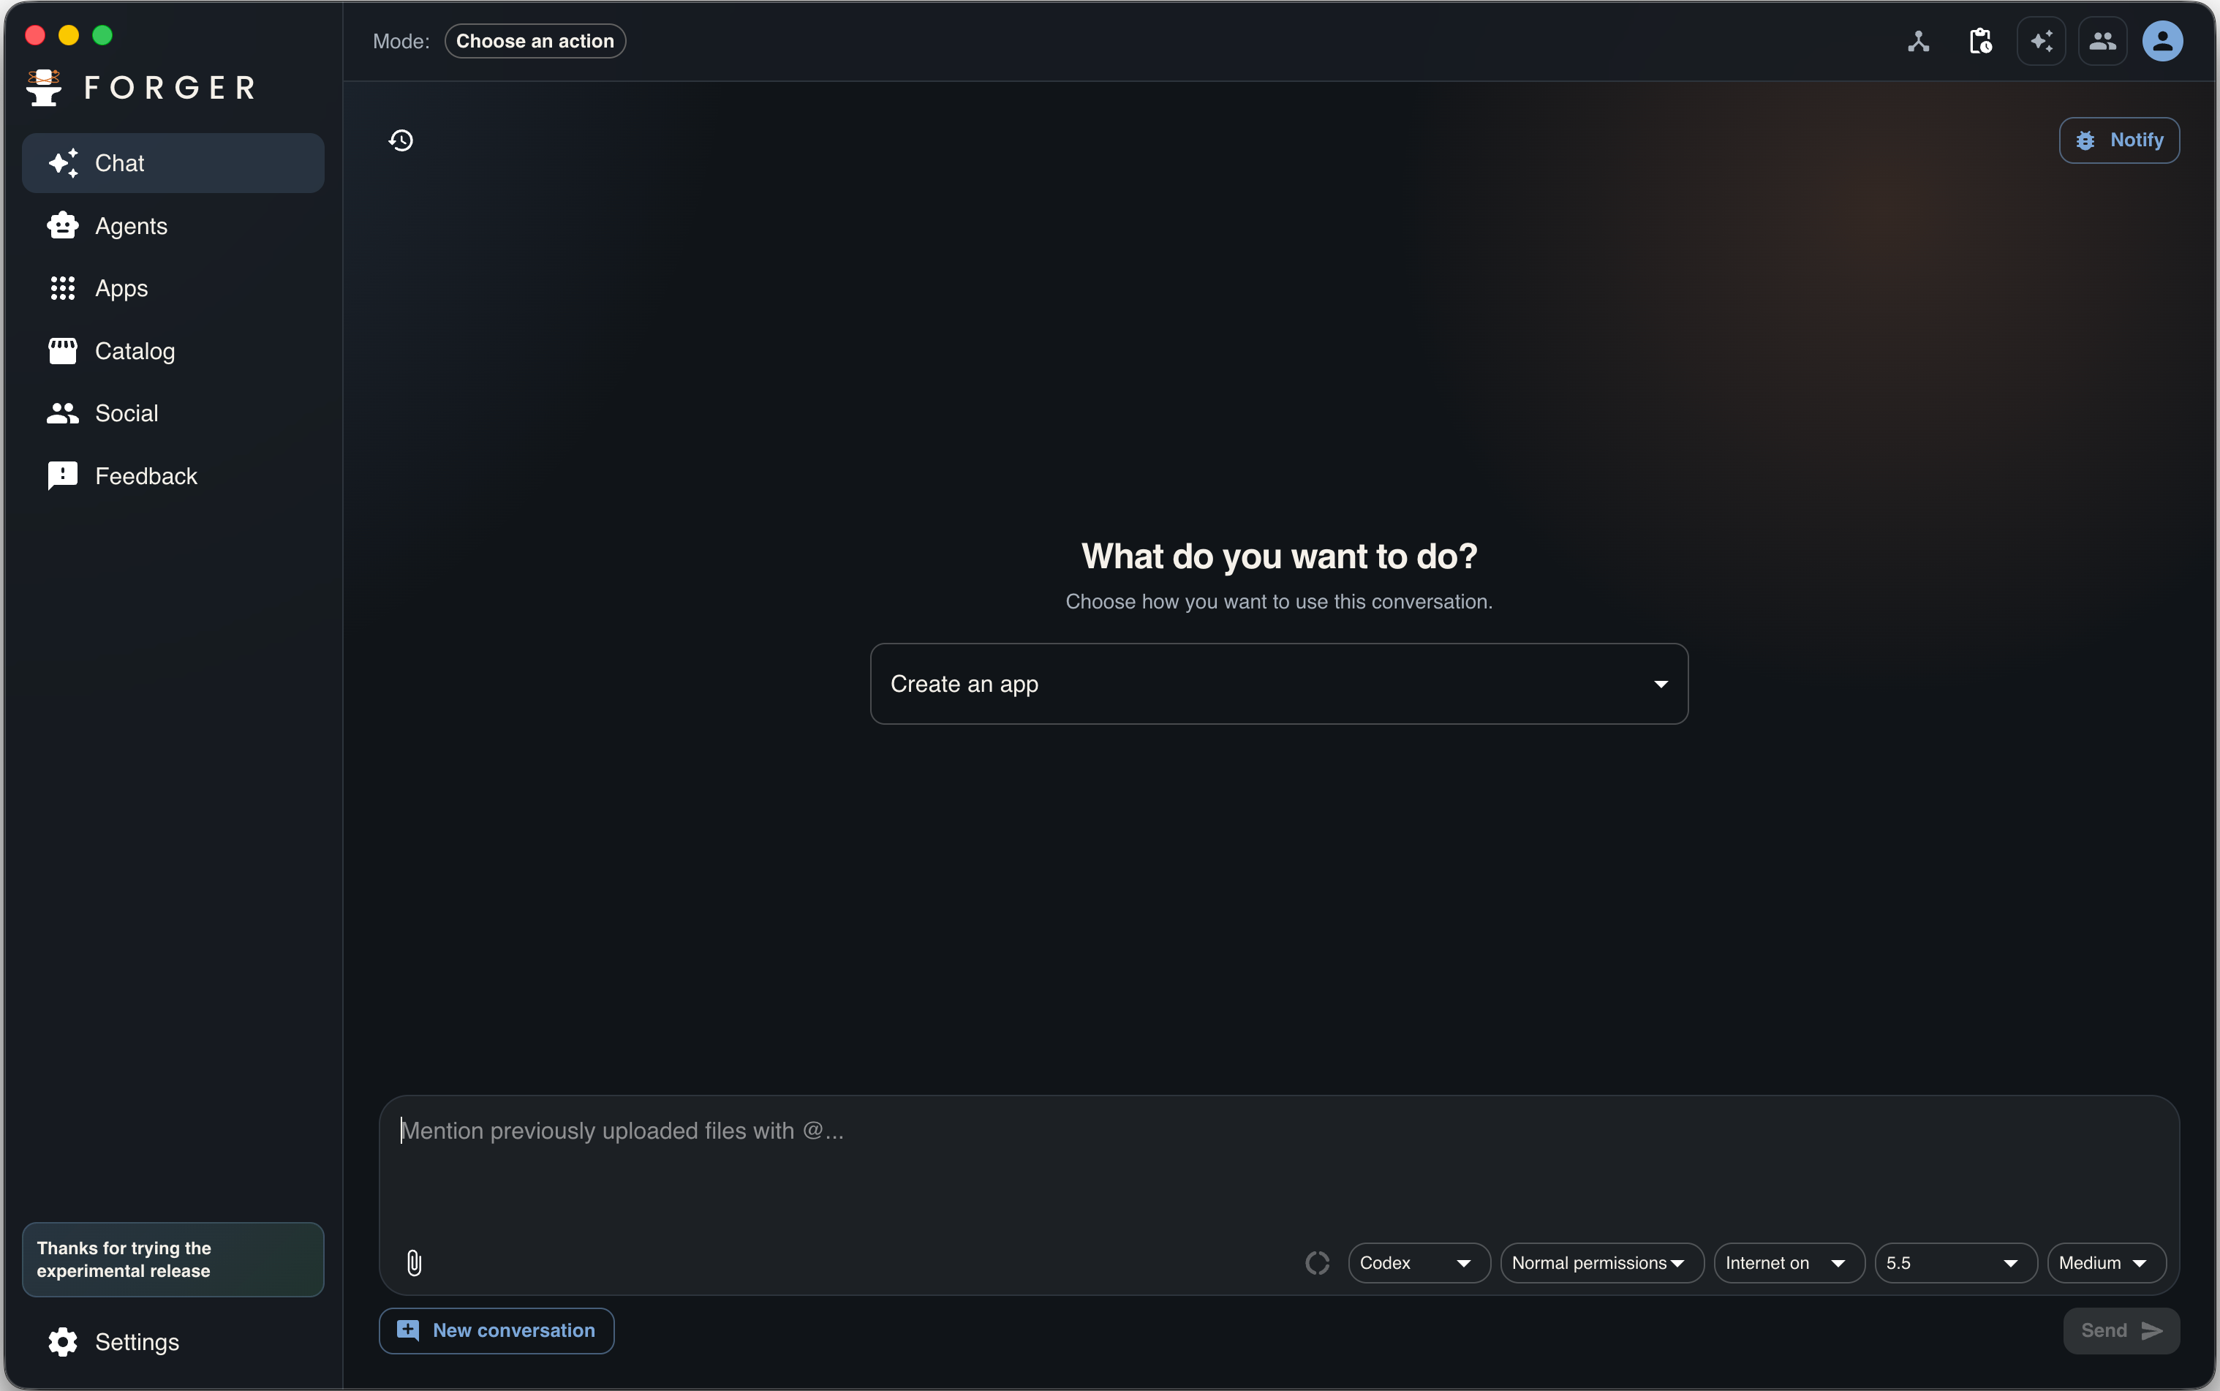Click the 'What do you want to do?' heading
The width and height of the screenshot is (2220, 1391).
(x=1279, y=556)
